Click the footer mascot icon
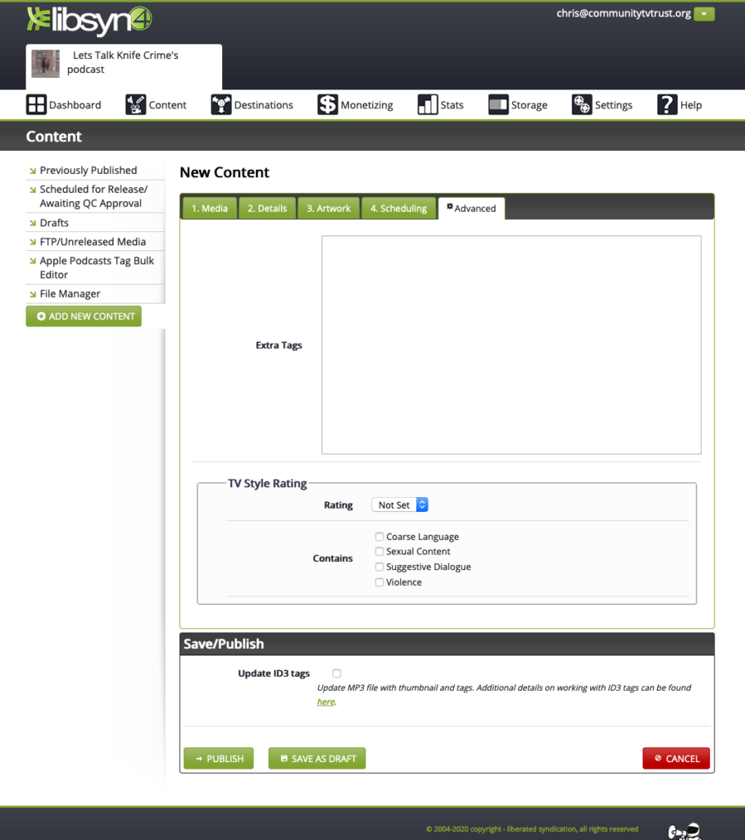This screenshot has width=745, height=840. coord(684,831)
